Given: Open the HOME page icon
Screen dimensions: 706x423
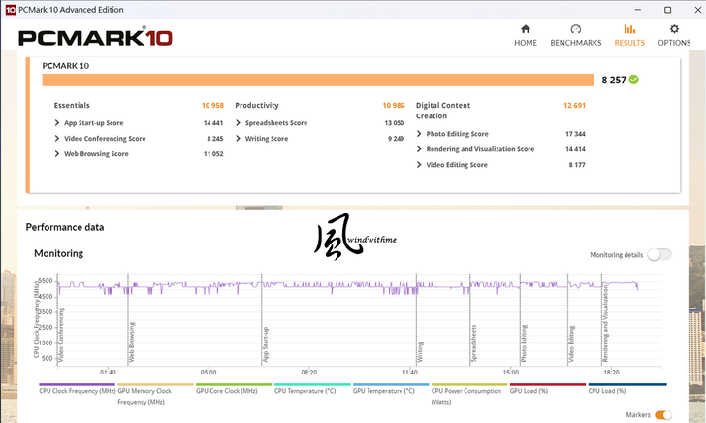Looking at the screenshot, I should point(525,29).
